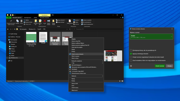Click the Kopiuj ribbon icon
Image resolution: width=180 pixels, height=101 pixels.
click(x=17, y=21)
